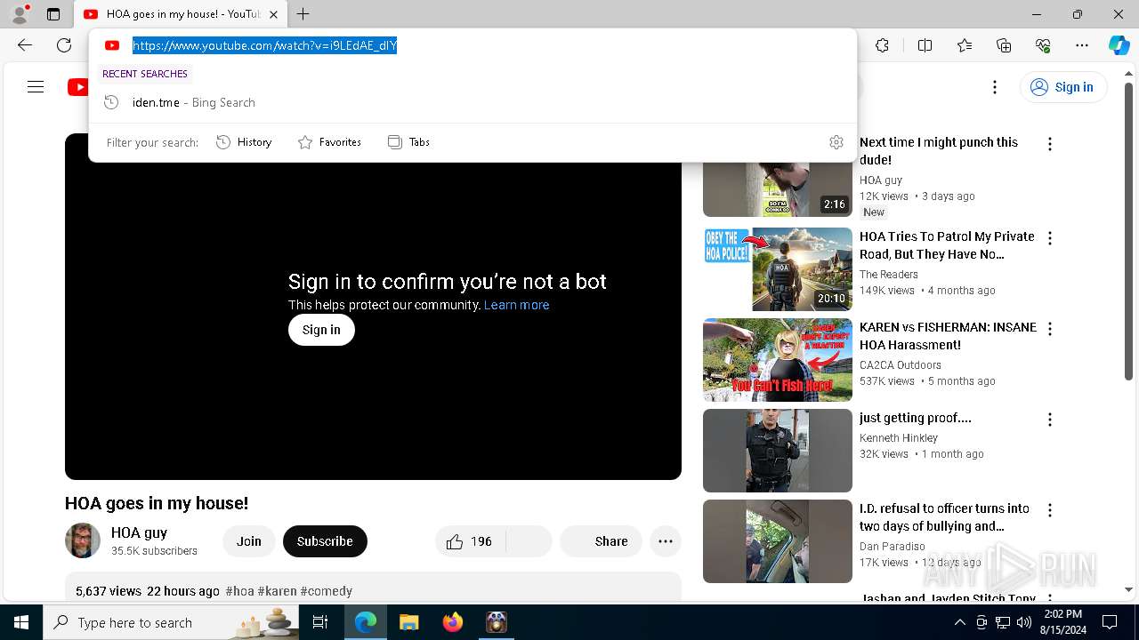Screen dimensions: 1139x640
Task: Open options for 'I.D. refusal to officer' video
Action: click(x=1050, y=510)
